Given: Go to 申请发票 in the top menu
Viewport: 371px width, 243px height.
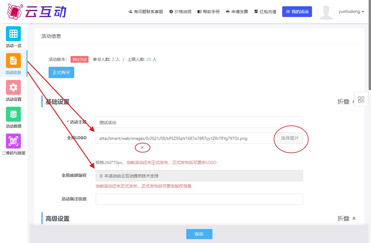Looking at the screenshot, I should click(237, 12).
